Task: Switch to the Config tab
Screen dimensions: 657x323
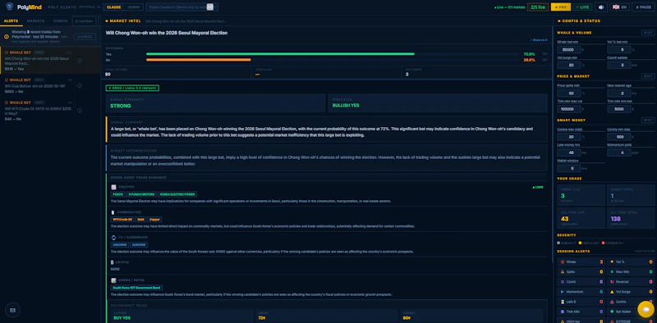Action: tap(60, 21)
